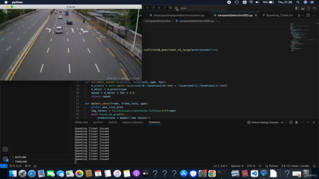Maximize the panel with up chevron

tap(308, 122)
